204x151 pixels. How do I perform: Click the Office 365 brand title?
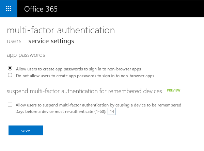click(x=41, y=9)
